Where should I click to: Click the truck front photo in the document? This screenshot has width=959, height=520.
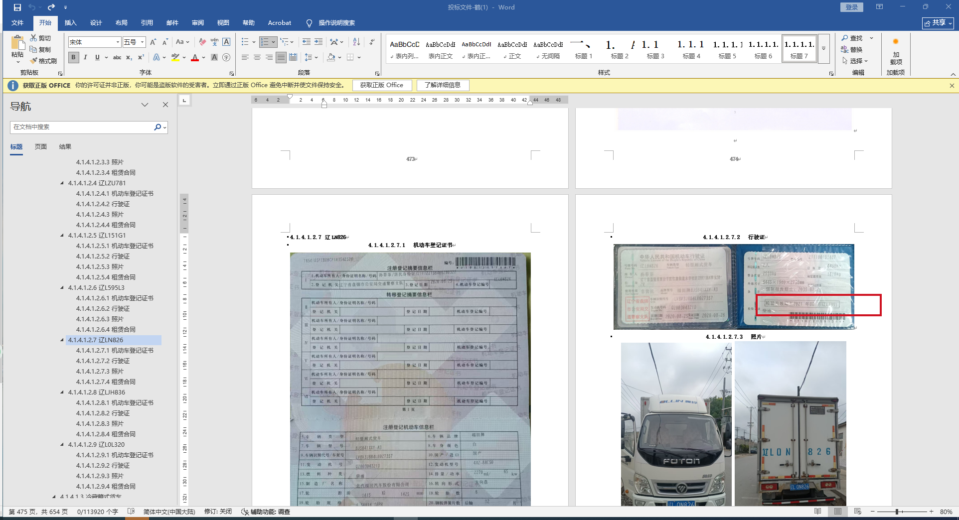pos(676,423)
